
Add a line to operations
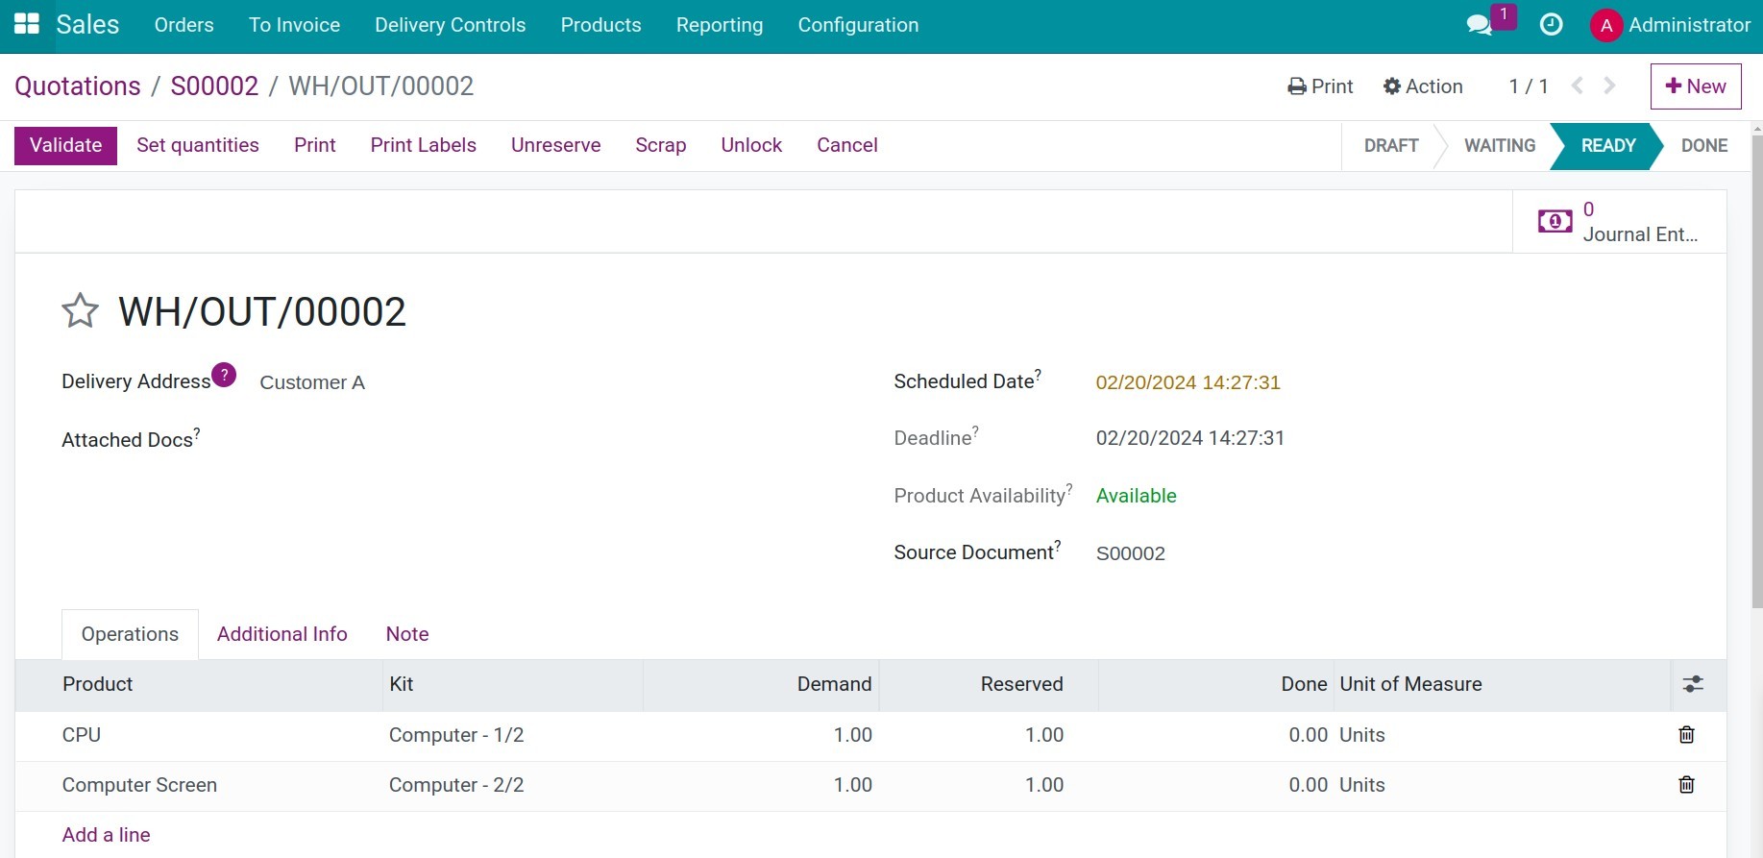[107, 835]
